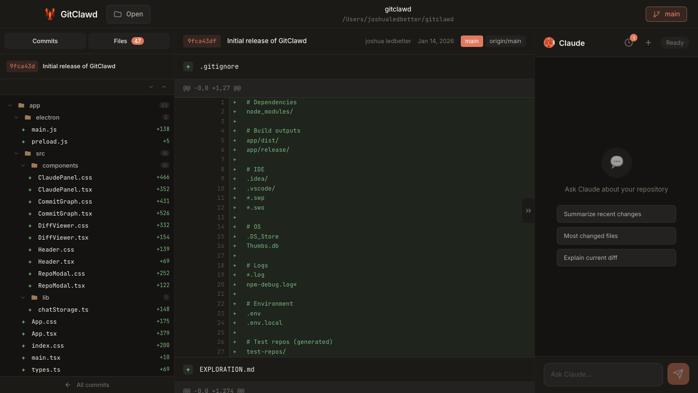Start a new chat with the plus icon
The height and width of the screenshot is (393, 698).
pyautogui.click(x=648, y=42)
